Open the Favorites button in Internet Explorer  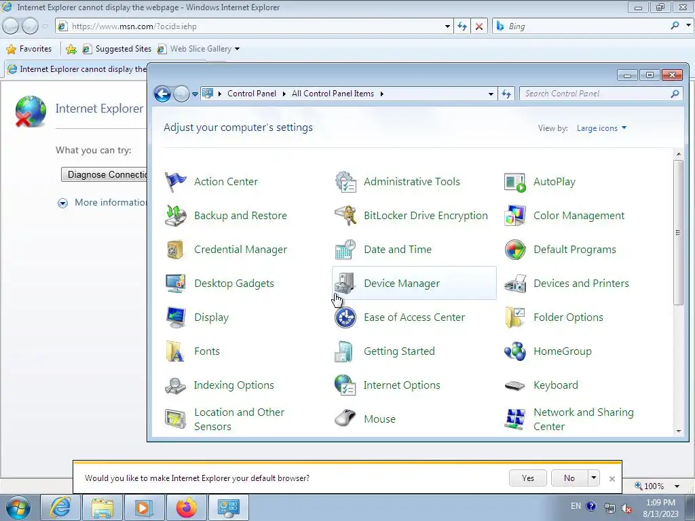[29, 49]
